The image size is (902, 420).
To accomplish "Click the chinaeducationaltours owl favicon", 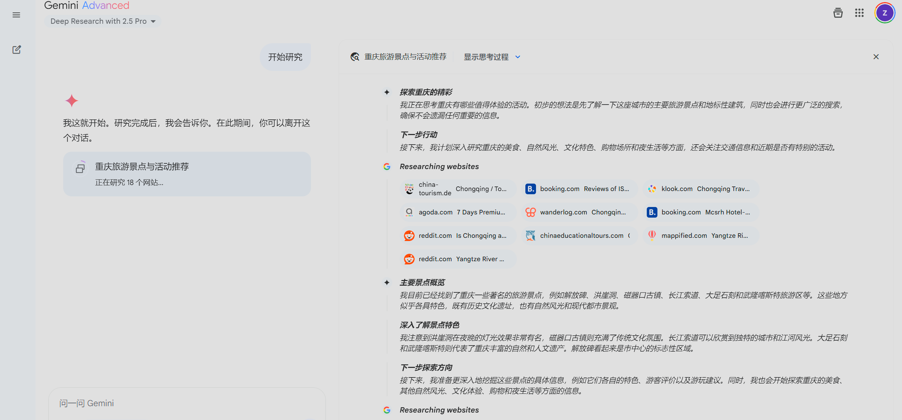I will [531, 236].
